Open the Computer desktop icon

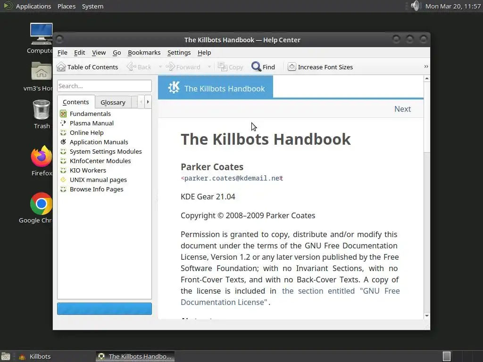(x=42, y=34)
